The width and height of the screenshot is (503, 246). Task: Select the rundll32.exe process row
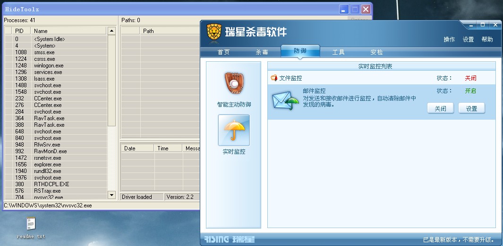coord(56,171)
